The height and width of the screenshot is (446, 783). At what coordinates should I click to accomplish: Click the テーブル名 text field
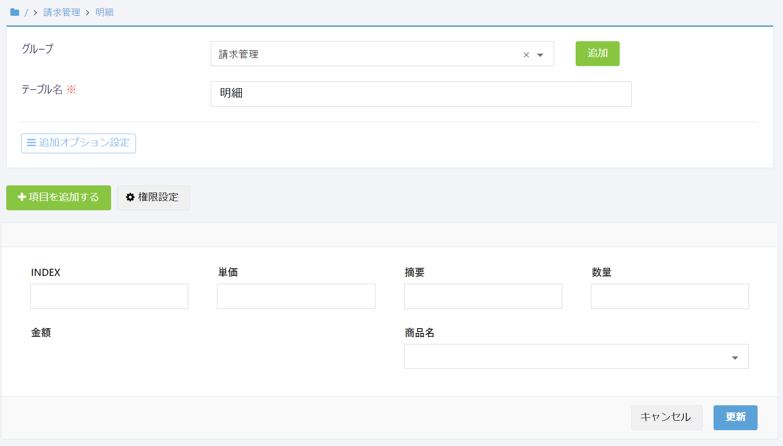pyautogui.click(x=420, y=94)
